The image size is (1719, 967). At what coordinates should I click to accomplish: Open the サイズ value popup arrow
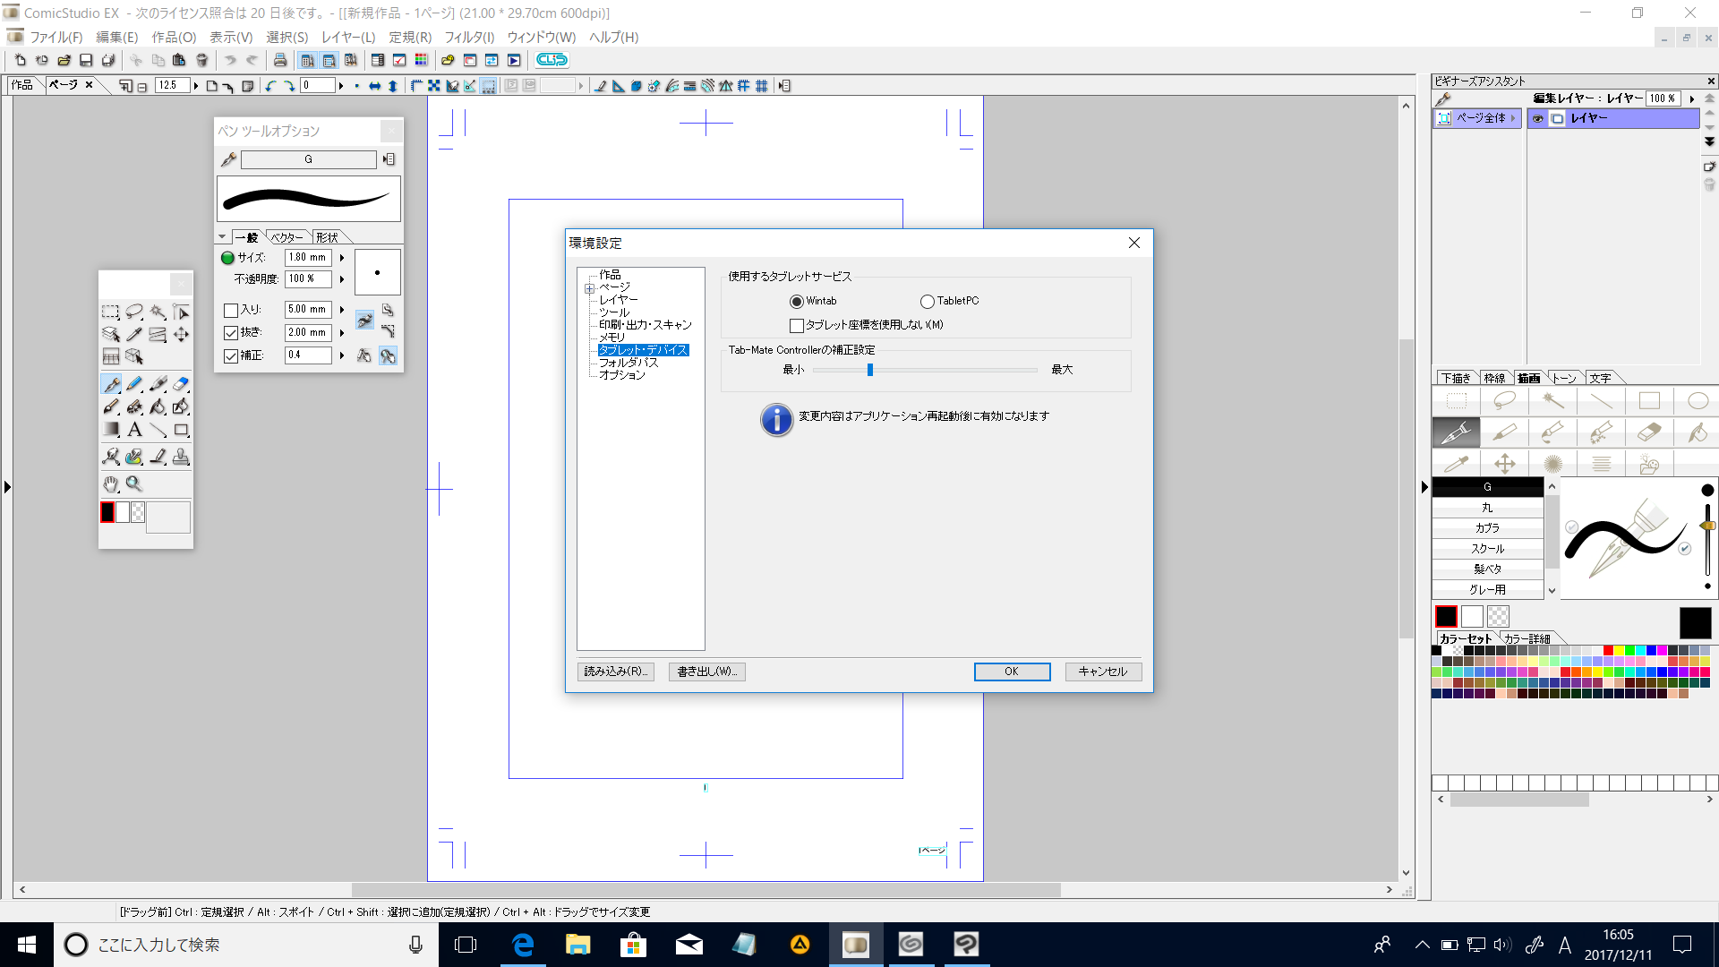[x=342, y=258]
